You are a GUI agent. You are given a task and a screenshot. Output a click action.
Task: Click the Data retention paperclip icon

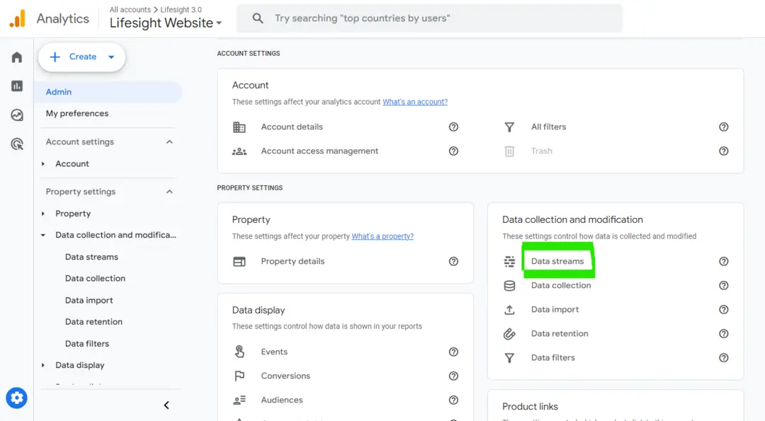[509, 334]
